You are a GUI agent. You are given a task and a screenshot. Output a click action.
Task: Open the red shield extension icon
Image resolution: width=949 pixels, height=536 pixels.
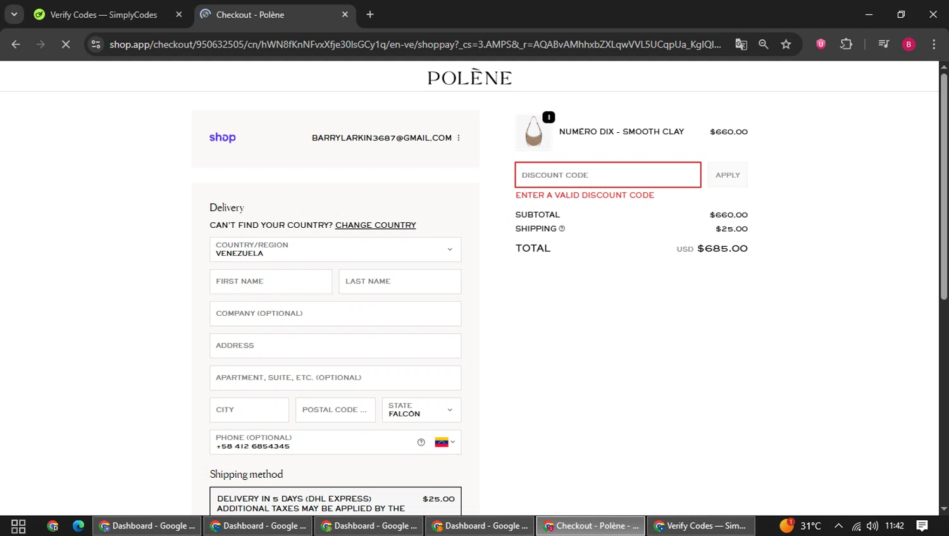point(821,44)
